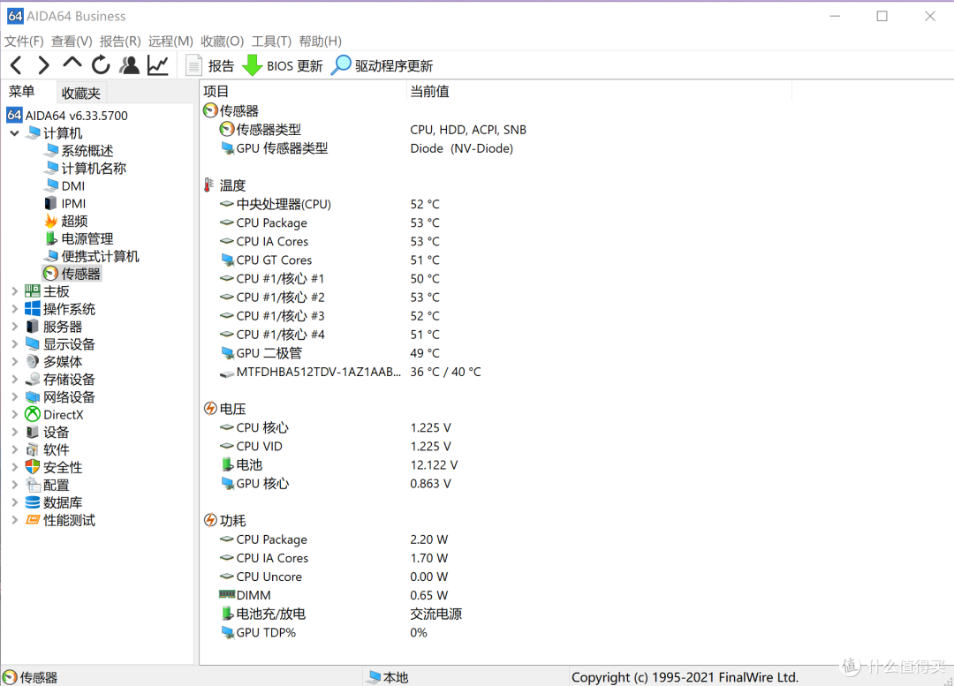
Task: Open the 工具(T) menu
Action: tap(271, 41)
